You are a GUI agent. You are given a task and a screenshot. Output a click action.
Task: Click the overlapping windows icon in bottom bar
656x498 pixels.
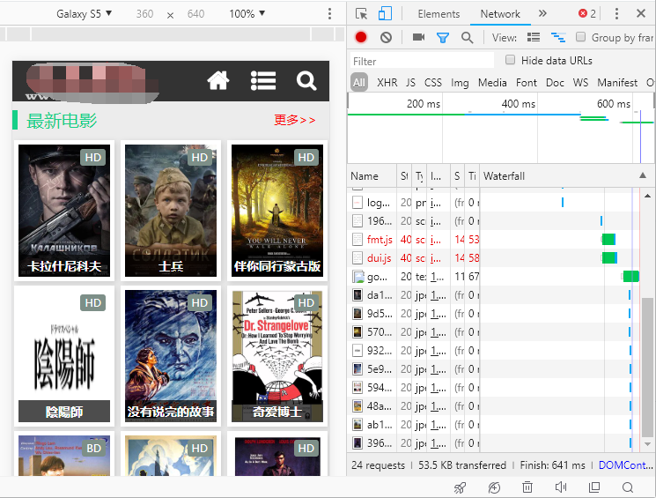tap(594, 487)
